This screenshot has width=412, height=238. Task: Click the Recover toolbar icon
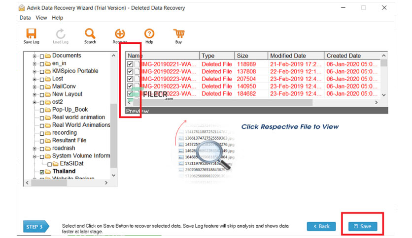(120, 36)
